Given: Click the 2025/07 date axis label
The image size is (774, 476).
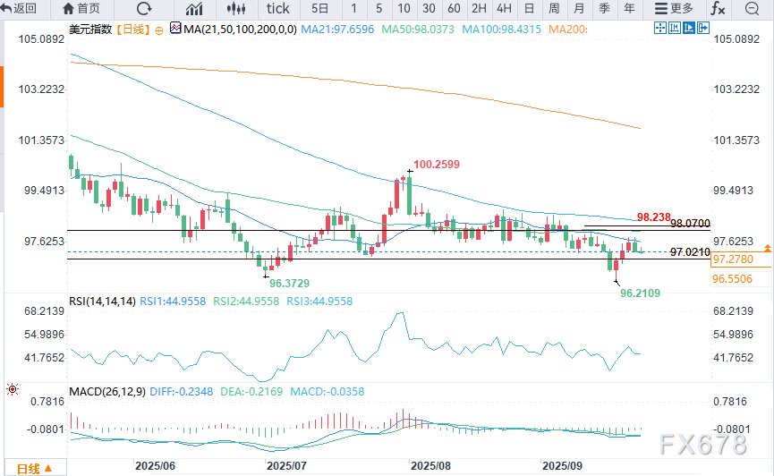Looking at the screenshot, I should (286, 466).
